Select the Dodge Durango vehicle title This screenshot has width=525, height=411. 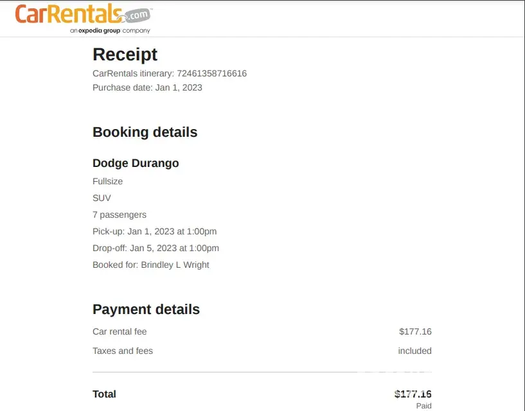[136, 163]
